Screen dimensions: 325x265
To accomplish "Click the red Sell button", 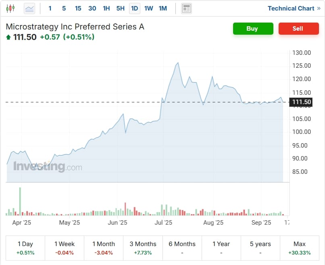I will pos(299,29).
